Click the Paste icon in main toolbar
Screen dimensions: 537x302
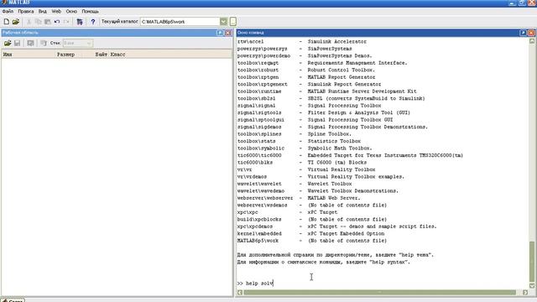[x=48, y=22]
